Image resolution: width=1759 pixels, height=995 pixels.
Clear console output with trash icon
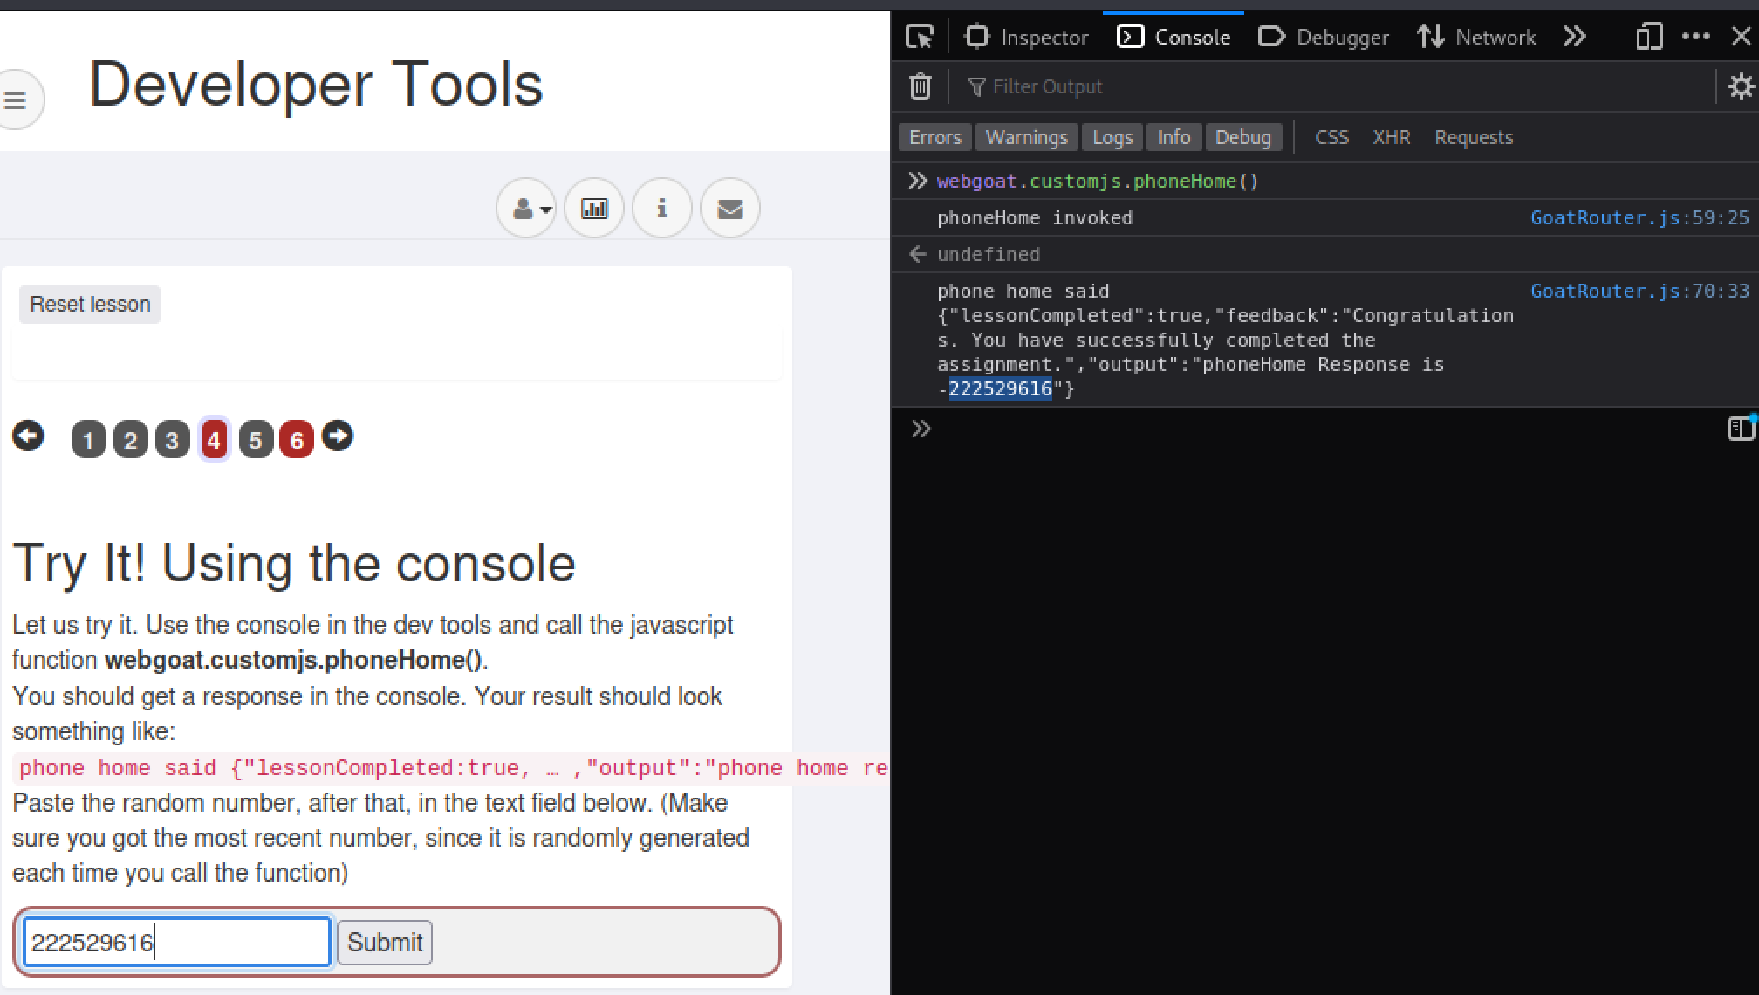921,86
